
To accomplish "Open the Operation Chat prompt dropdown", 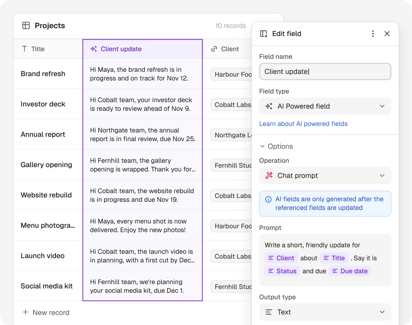I will (325, 175).
